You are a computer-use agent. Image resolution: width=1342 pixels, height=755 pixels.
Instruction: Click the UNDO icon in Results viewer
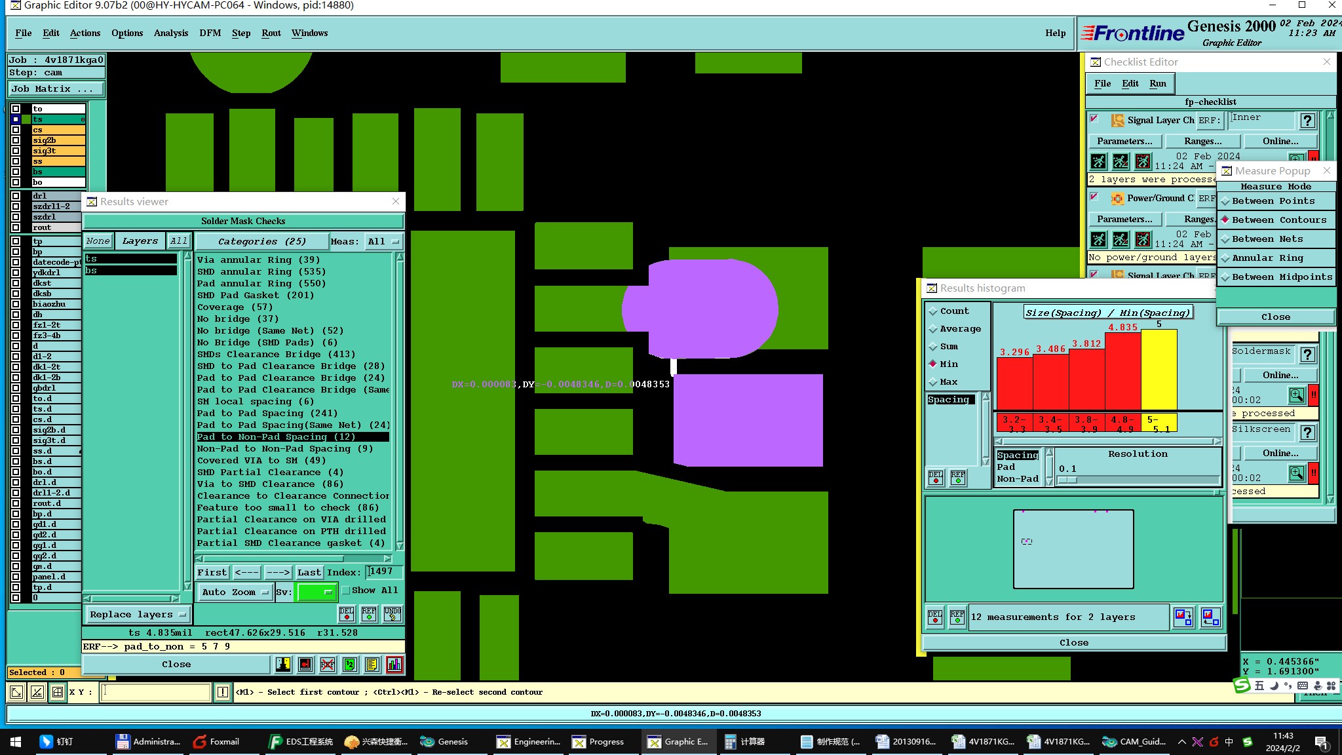click(x=393, y=614)
